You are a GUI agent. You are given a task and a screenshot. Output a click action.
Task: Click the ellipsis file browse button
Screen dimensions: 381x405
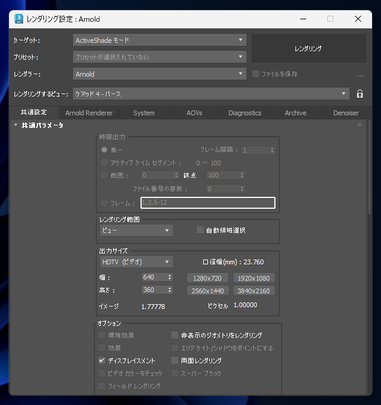(360, 75)
